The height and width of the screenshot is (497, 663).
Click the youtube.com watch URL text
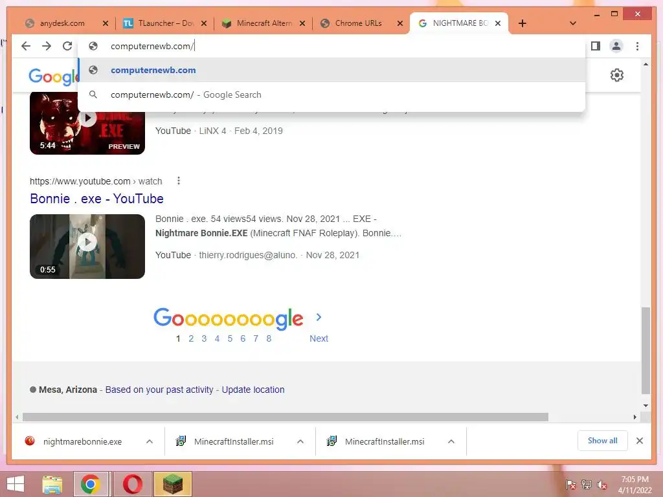pos(96,181)
